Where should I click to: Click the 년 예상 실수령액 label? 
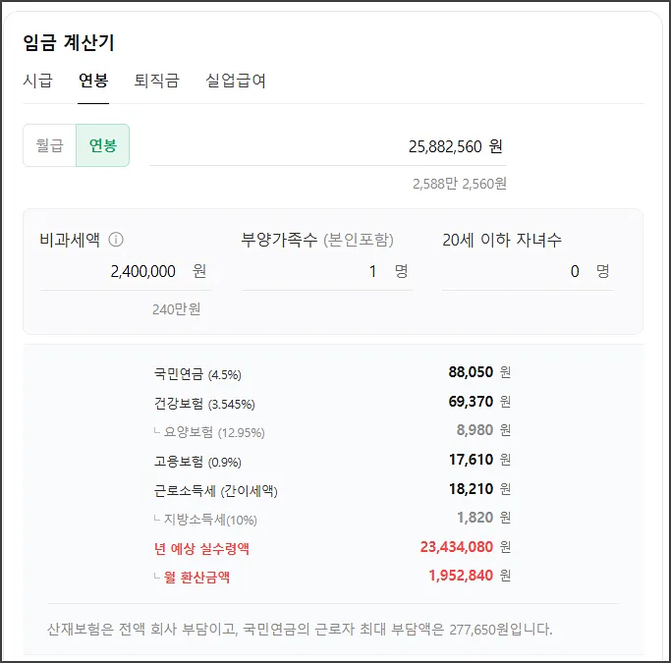(x=201, y=548)
